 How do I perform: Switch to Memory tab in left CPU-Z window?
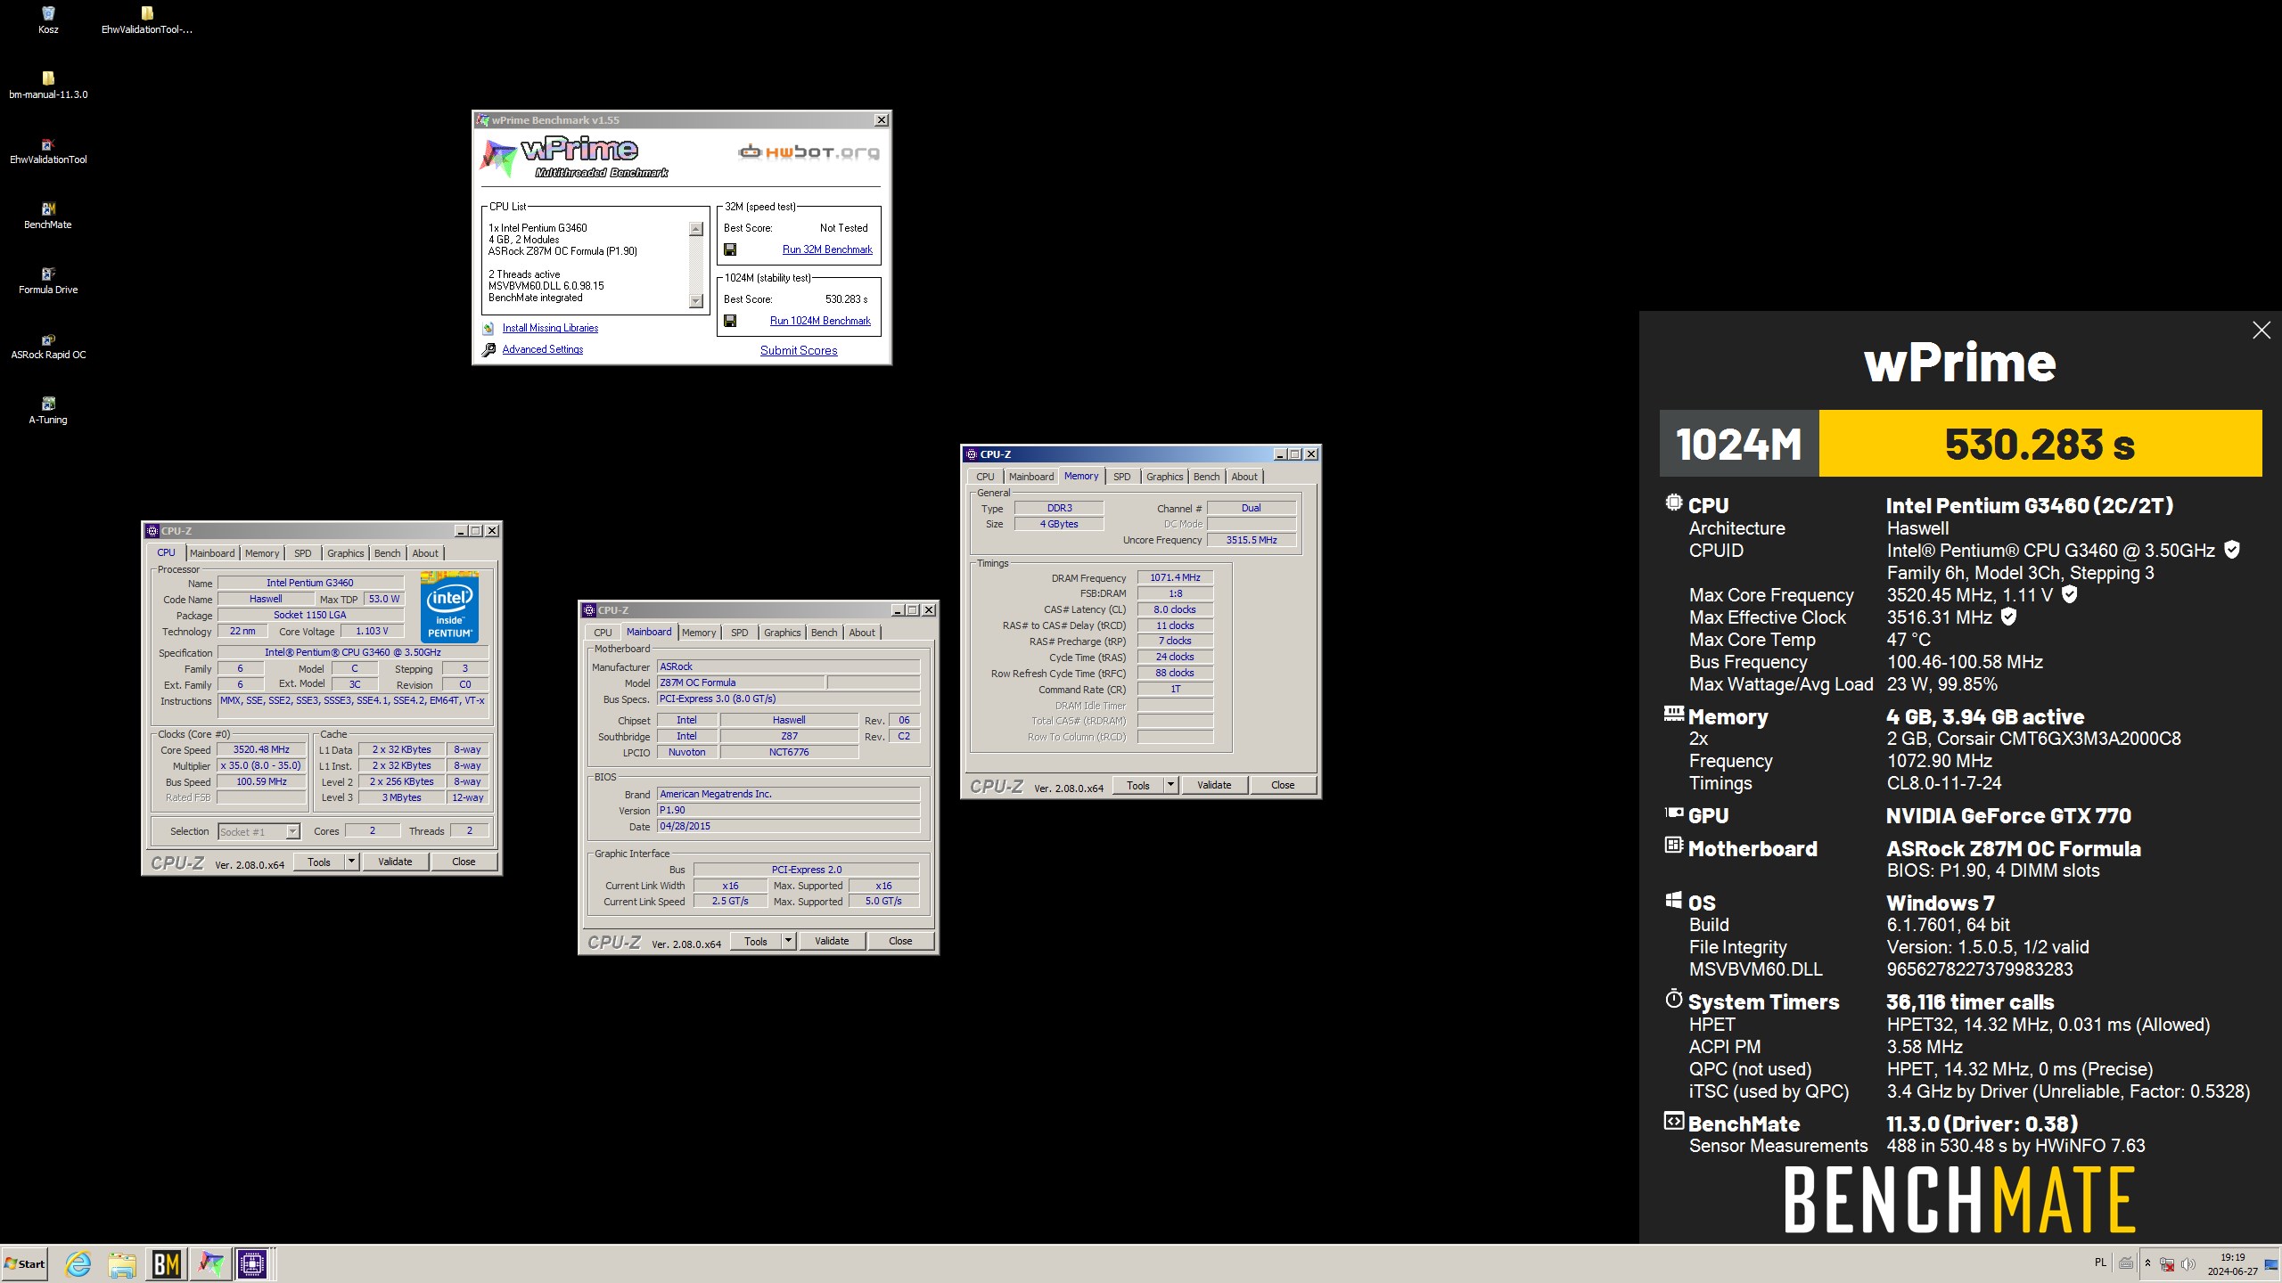click(x=262, y=553)
